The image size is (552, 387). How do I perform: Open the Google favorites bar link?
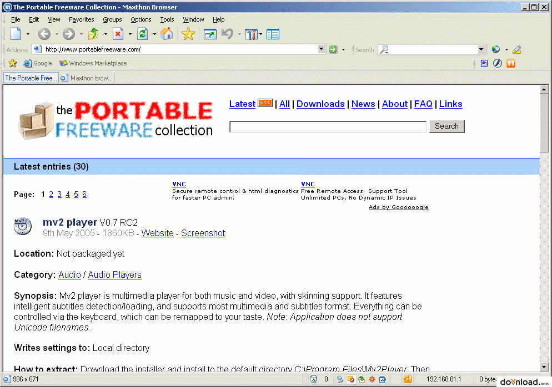click(x=38, y=63)
